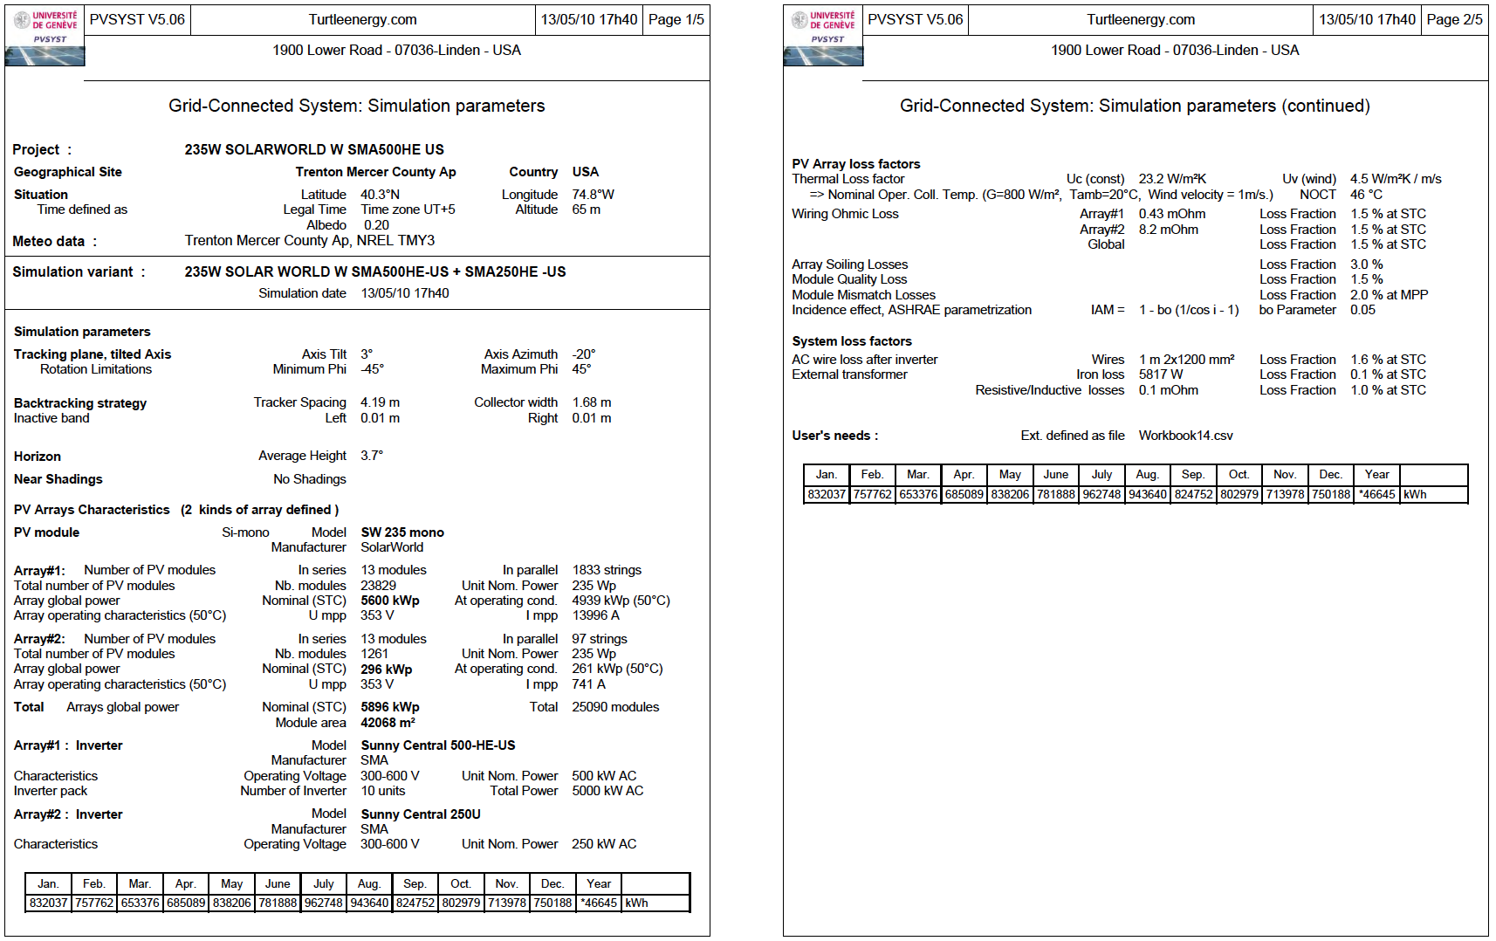Click PV module model 'SW 235 mono'
Viewport: 1496px width, 941px height.
point(402,532)
